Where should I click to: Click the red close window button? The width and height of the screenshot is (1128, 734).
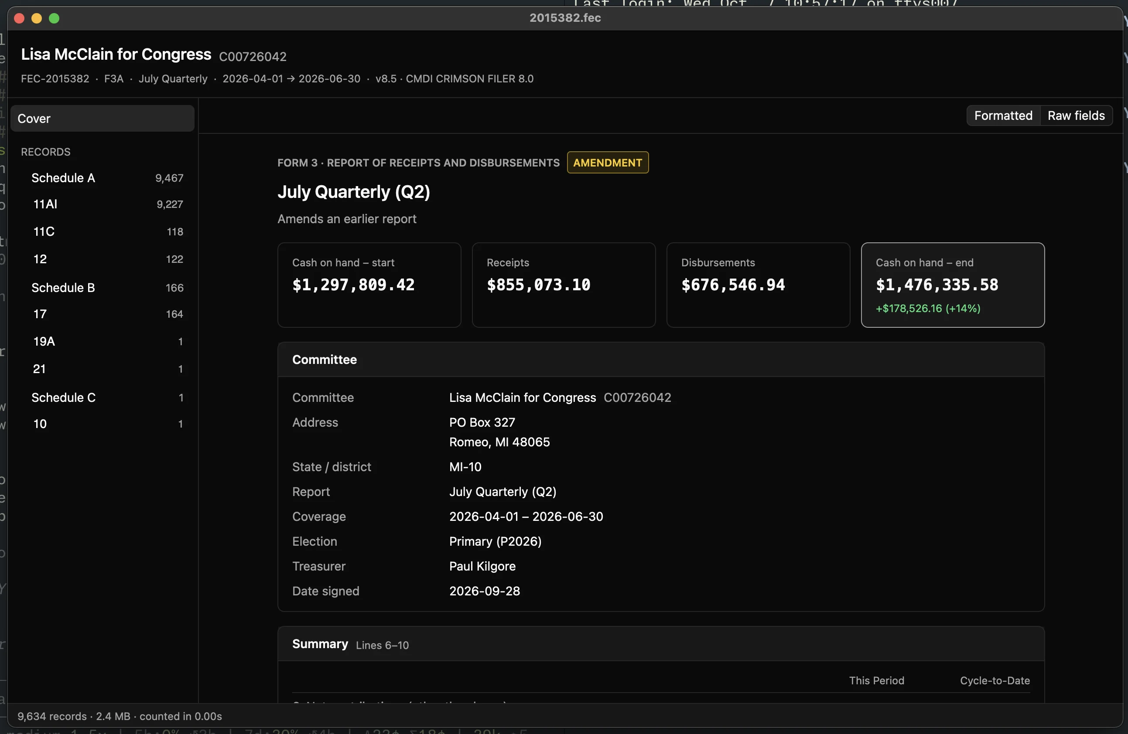click(20, 18)
